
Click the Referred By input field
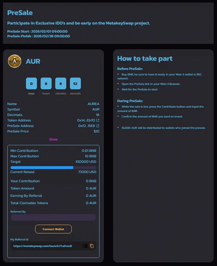(x=54, y=217)
